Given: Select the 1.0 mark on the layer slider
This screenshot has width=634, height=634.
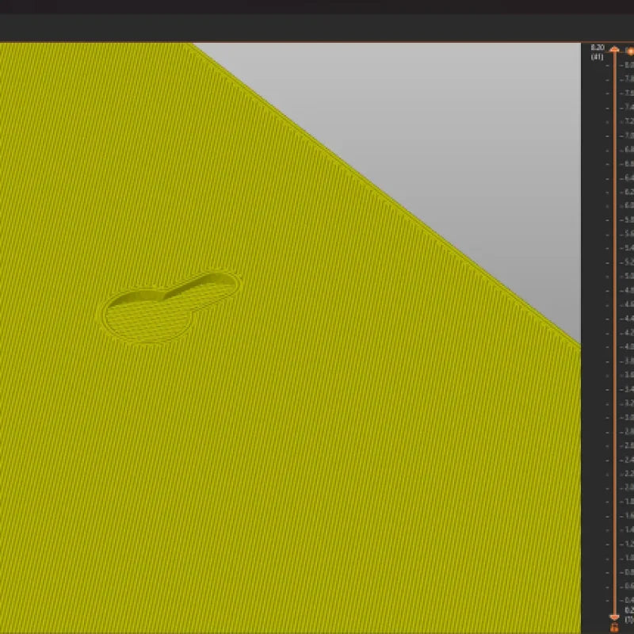Looking at the screenshot, I should (x=628, y=557).
